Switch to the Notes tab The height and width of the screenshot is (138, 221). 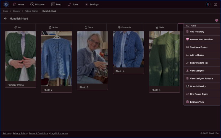[53, 27]
